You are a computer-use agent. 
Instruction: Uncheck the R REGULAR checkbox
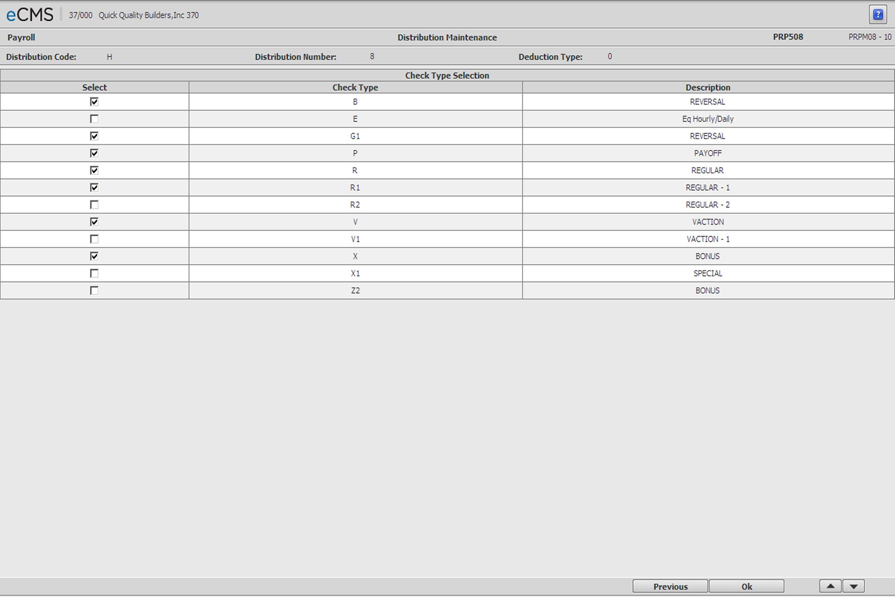(x=94, y=170)
